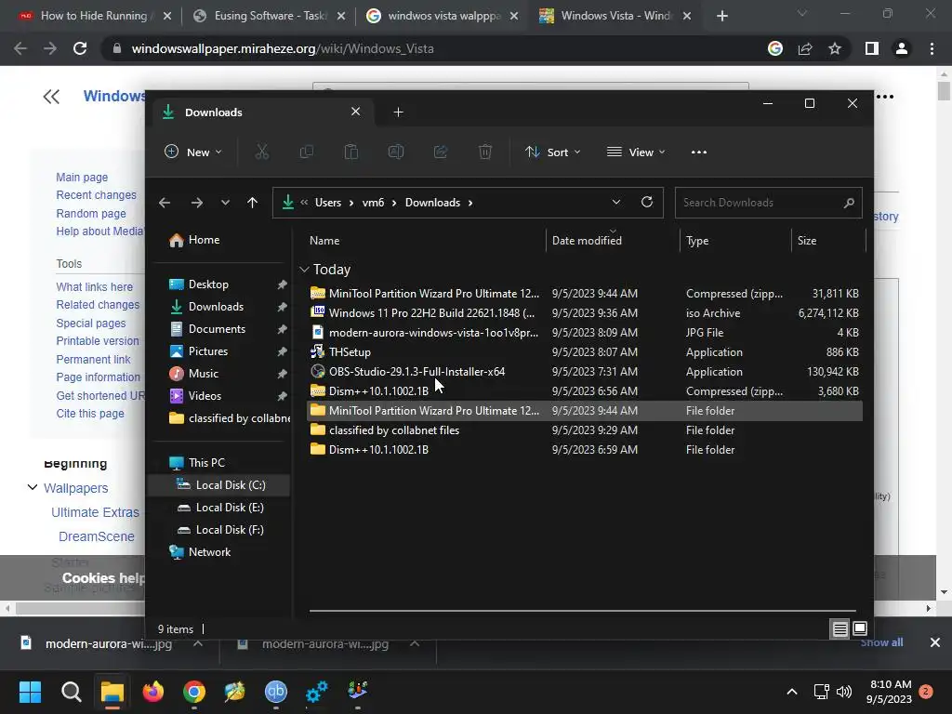Click the search magnifier in Search Downloads box
The image size is (952, 714).
(849, 203)
